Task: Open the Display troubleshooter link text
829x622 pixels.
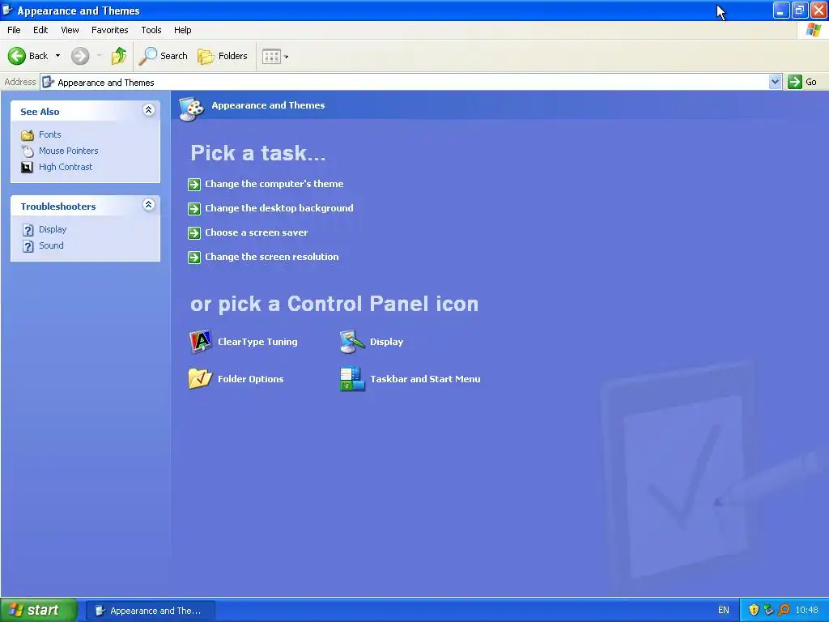Action: click(x=53, y=229)
